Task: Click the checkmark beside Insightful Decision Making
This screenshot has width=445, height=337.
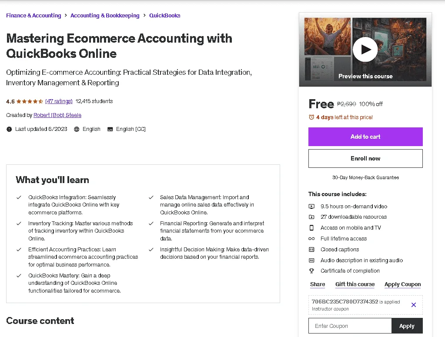Action: [x=151, y=250]
